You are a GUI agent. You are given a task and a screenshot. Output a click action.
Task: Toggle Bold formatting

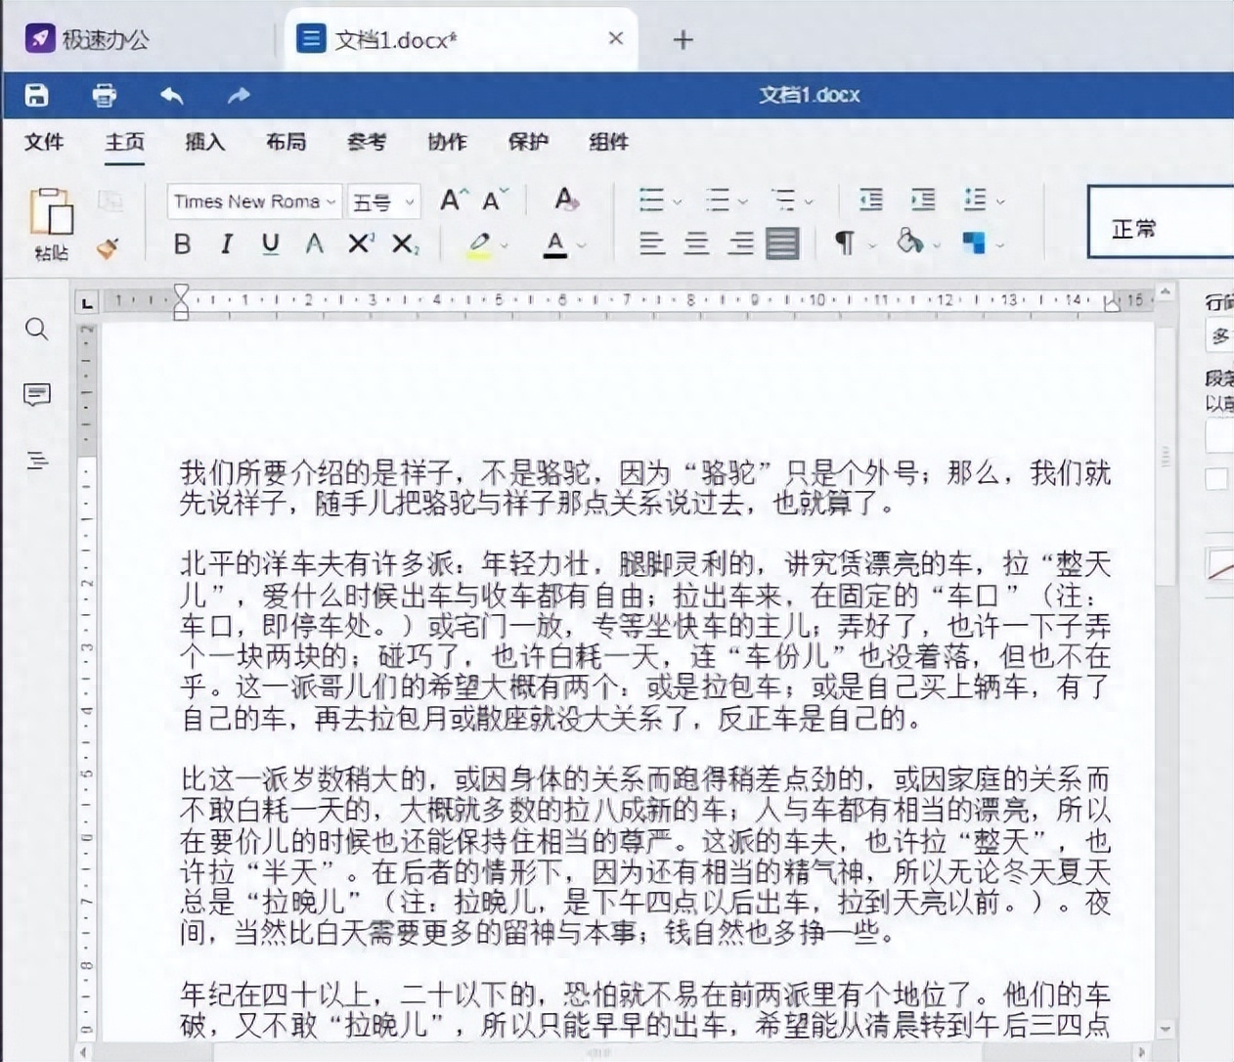[x=182, y=244]
